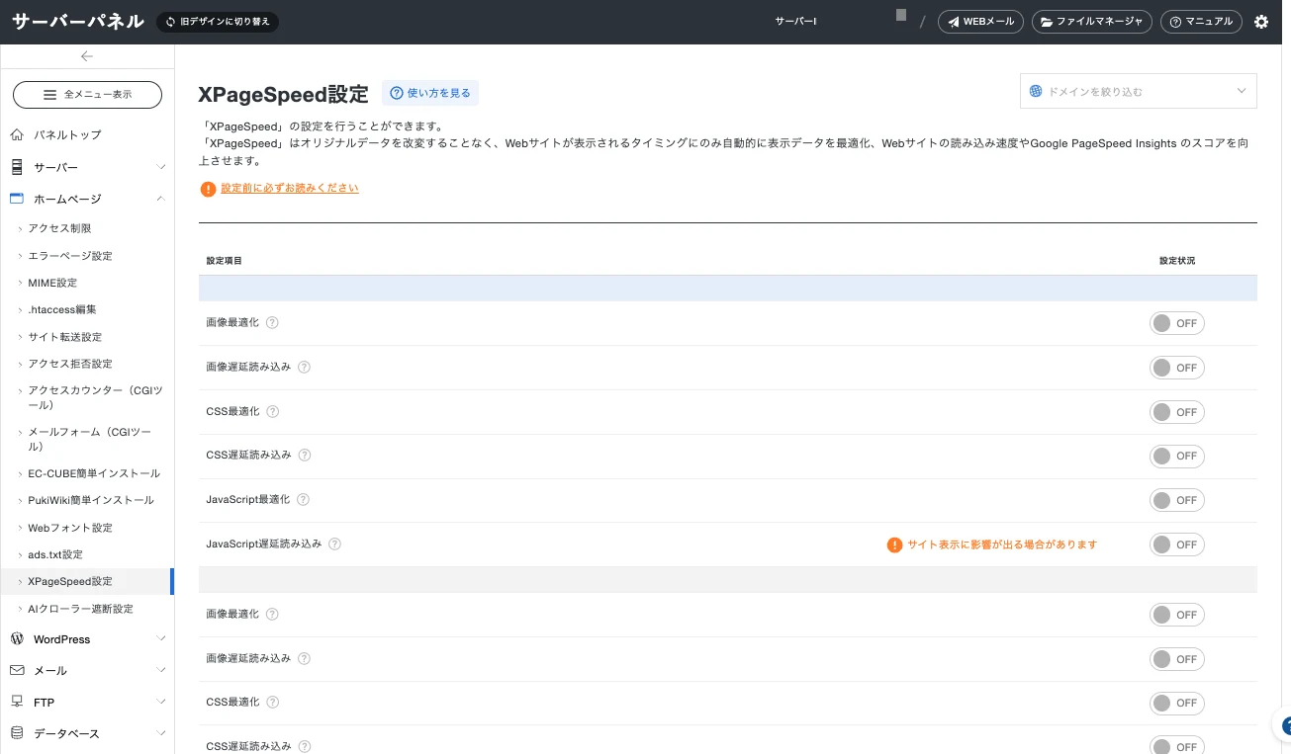
Task: Select Webフォント設定 in the sidebar
Action: [x=70, y=528]
